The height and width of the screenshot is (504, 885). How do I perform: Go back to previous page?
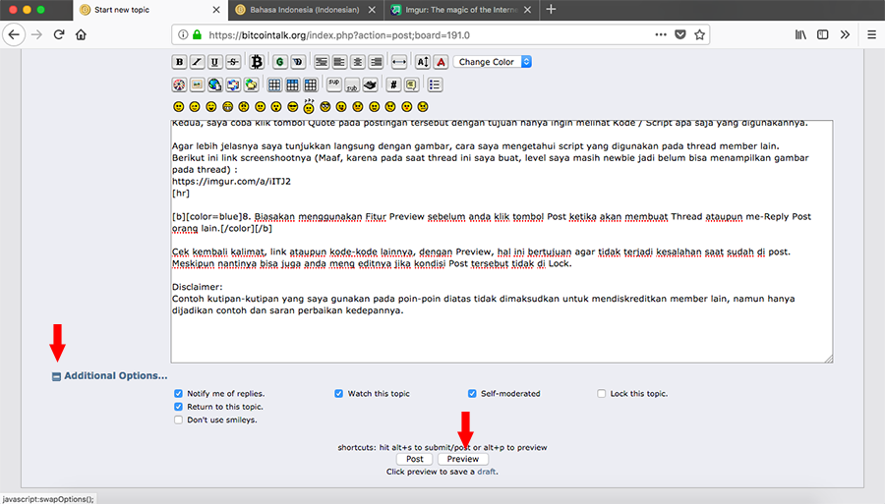coord(14,35)
